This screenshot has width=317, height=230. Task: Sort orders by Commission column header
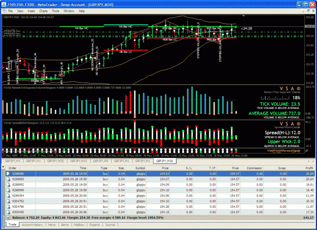252,168
